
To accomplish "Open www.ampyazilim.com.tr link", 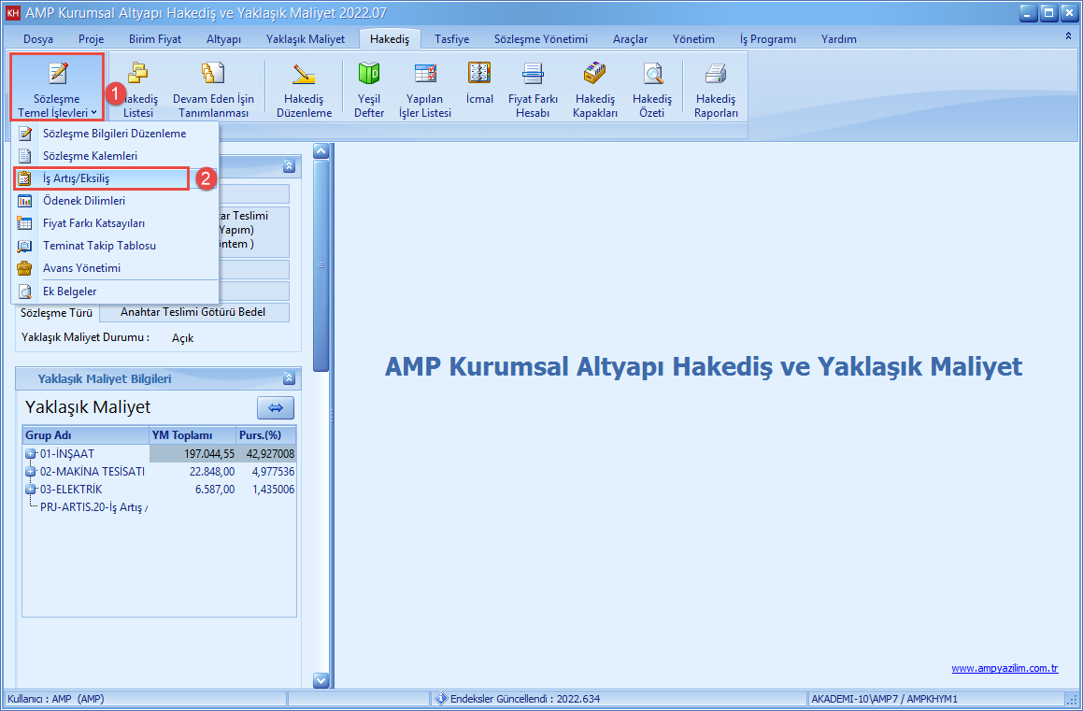I will pos(1005,668).
